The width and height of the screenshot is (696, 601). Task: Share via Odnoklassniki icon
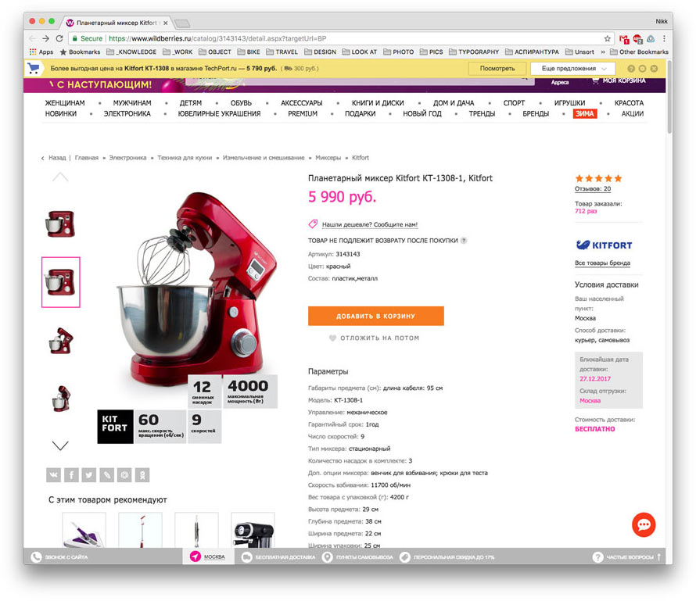(x=142, y=475)
